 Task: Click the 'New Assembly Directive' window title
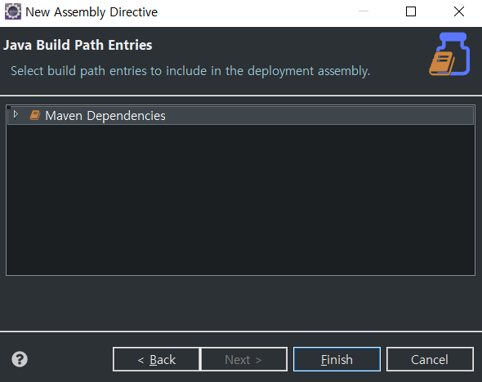coord(91,12)
